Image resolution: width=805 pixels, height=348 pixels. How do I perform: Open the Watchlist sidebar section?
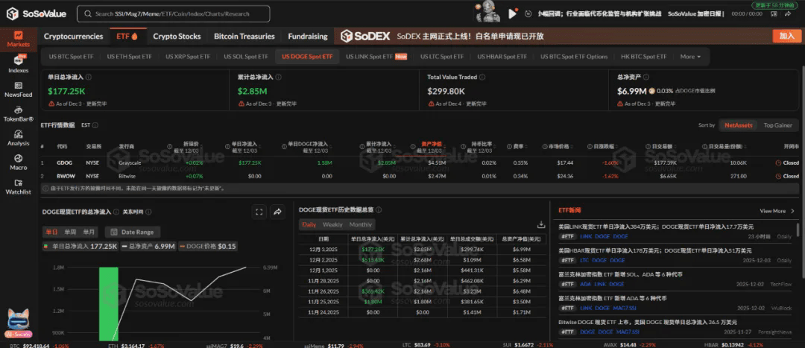tap(18, 187)
